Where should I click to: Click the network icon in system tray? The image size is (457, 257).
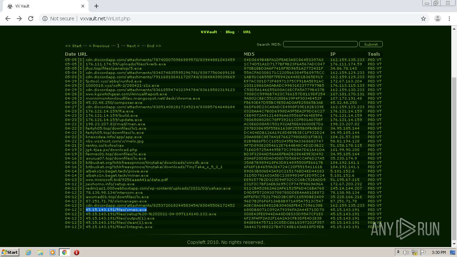pyautogui.click(x=415, y=252)
